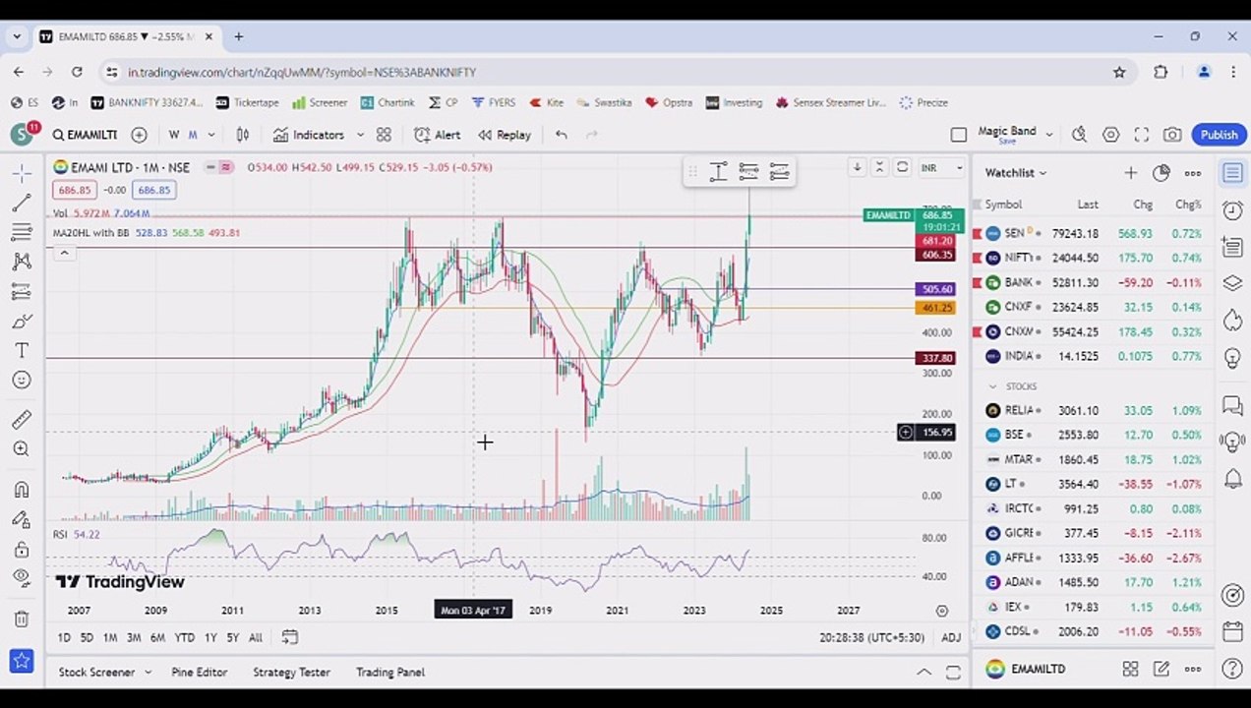The image size is (1251, 708).
Task: Take a chart snapshot with camera
Action: 1172,135
